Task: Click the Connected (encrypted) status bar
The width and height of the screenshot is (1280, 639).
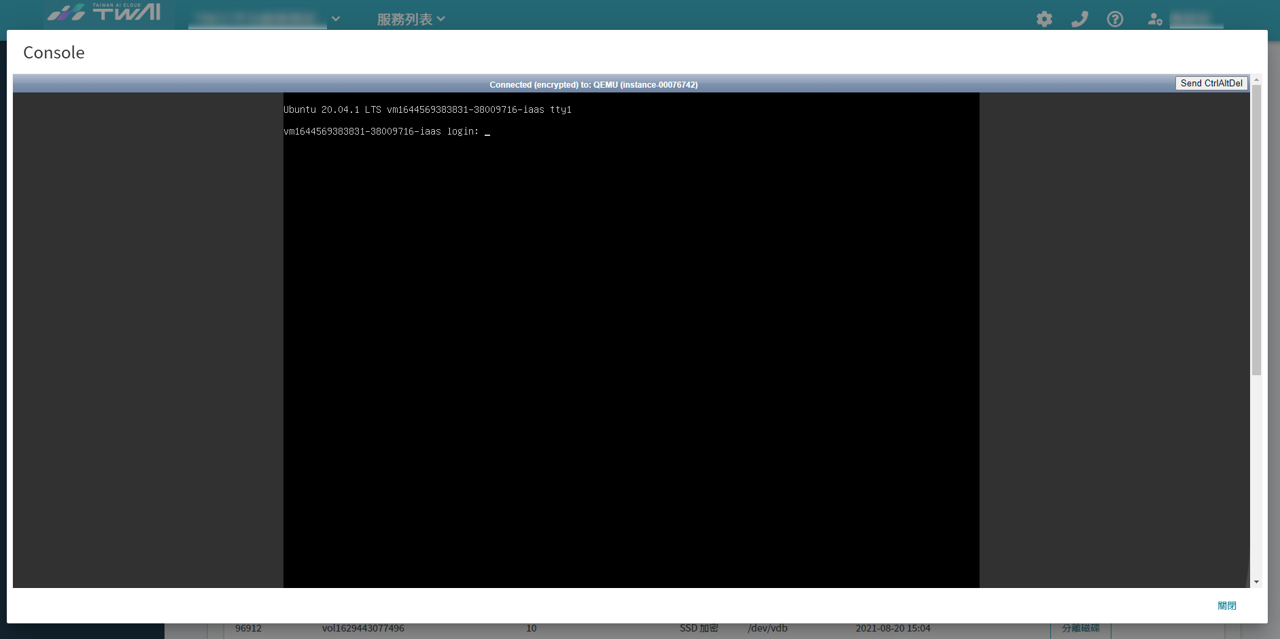Action: click(x=593, y=84)
